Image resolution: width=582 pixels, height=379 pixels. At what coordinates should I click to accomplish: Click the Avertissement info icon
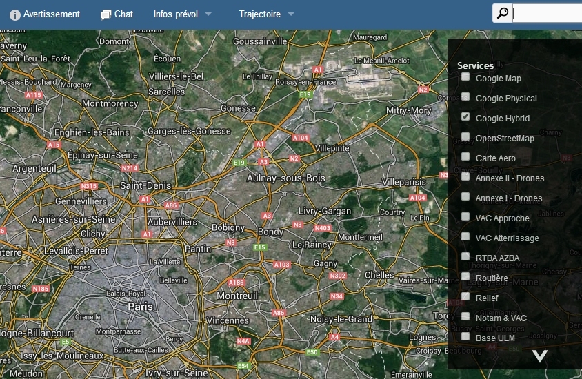[15, 15]
